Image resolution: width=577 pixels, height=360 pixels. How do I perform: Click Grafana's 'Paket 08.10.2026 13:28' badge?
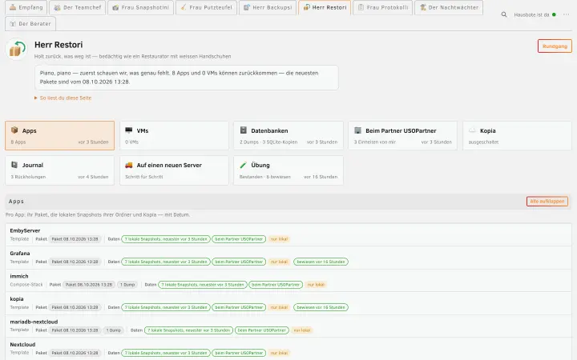(75, 262)
